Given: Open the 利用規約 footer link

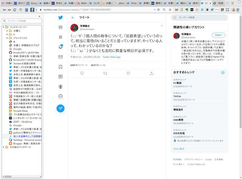Looking at the screenshot, I should coord(177,159).
